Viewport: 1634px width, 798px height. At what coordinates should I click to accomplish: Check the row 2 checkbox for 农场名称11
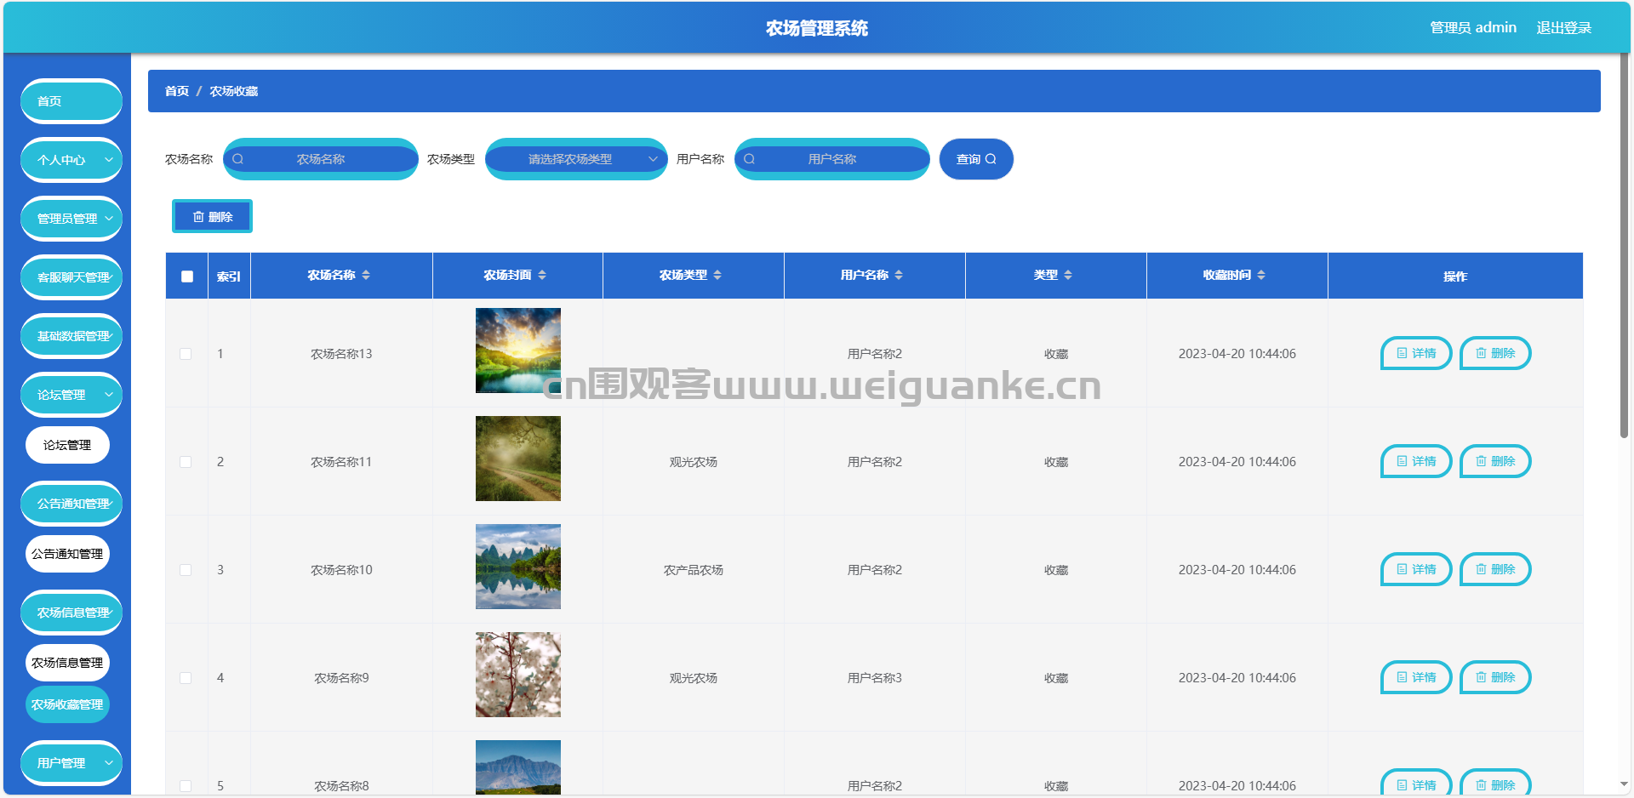pyautogui.click(x=186, y=462)
